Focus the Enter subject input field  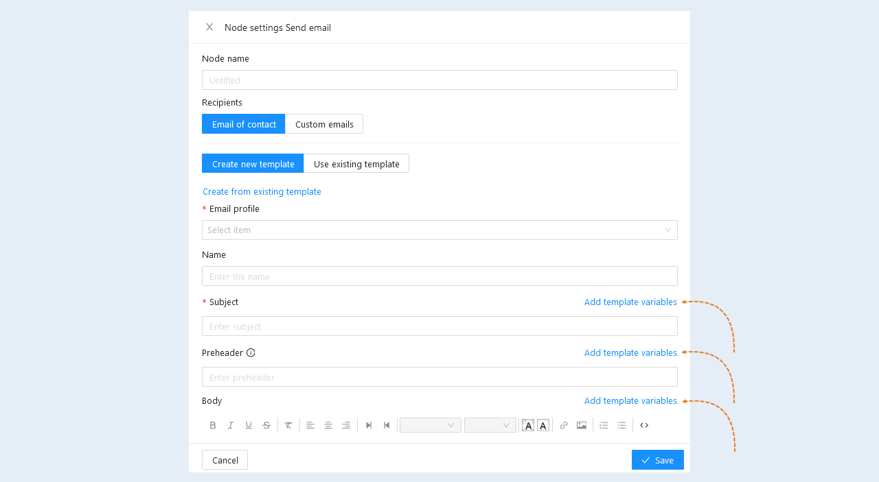coord(439,326)
